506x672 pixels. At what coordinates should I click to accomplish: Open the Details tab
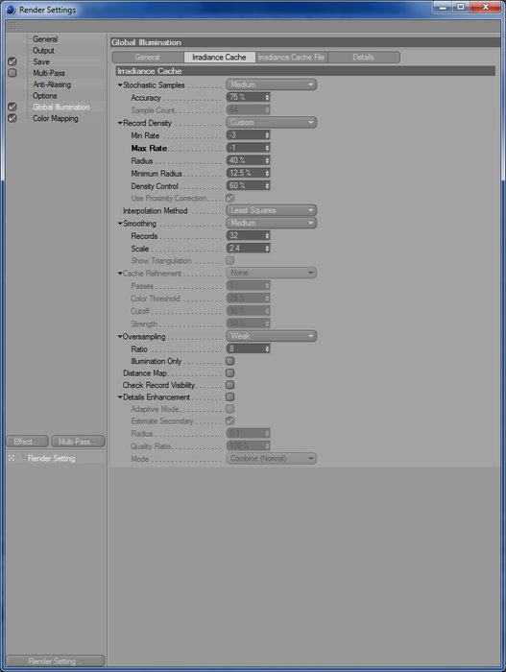click(364, 57)
